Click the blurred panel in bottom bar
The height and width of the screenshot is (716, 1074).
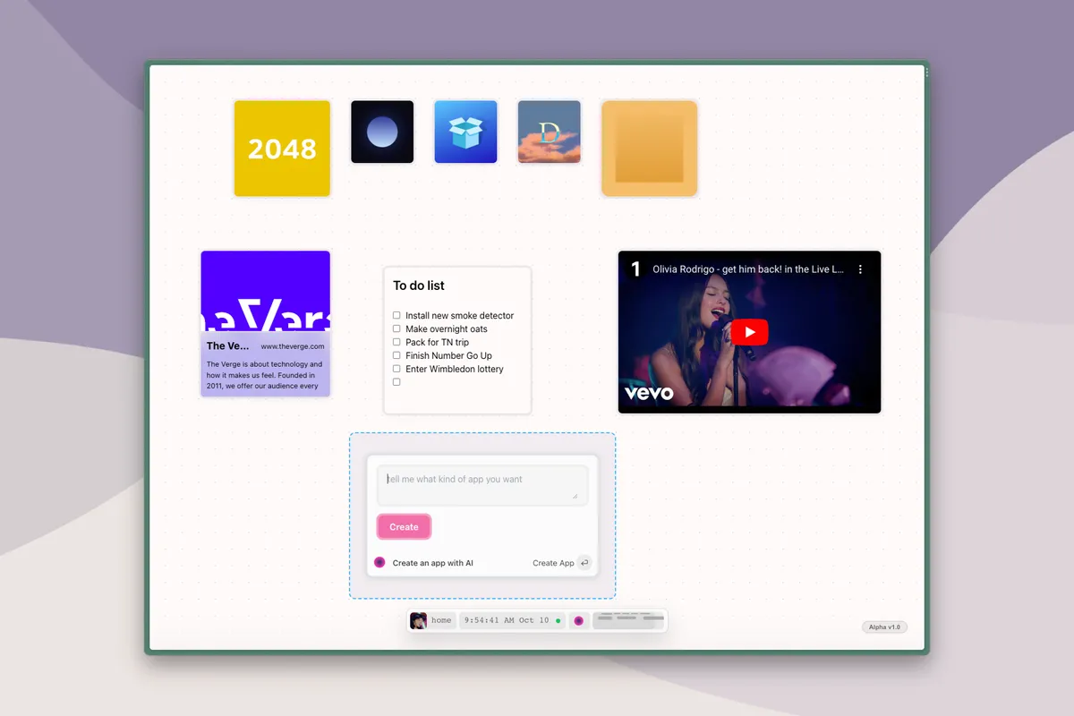coord(629,620)
